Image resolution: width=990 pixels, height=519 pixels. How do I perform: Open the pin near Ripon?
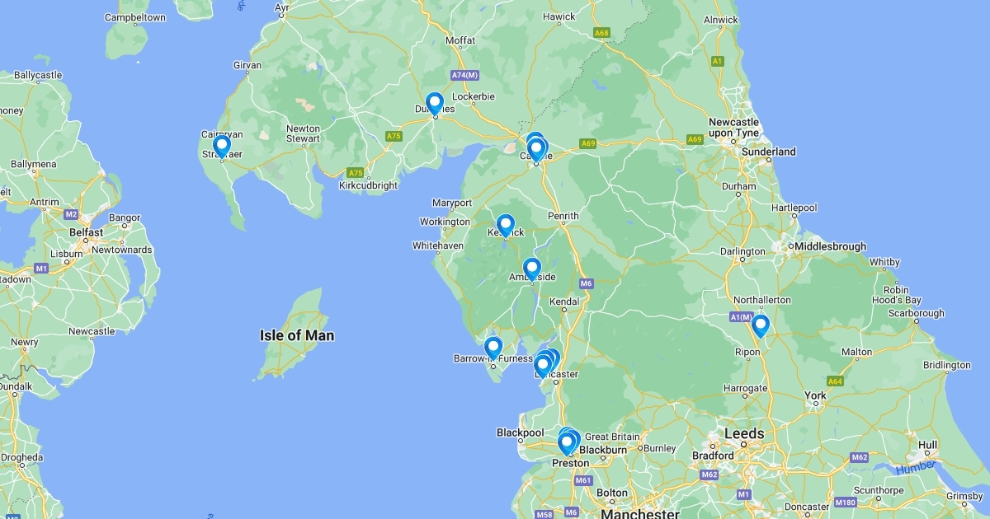[761, 326]
